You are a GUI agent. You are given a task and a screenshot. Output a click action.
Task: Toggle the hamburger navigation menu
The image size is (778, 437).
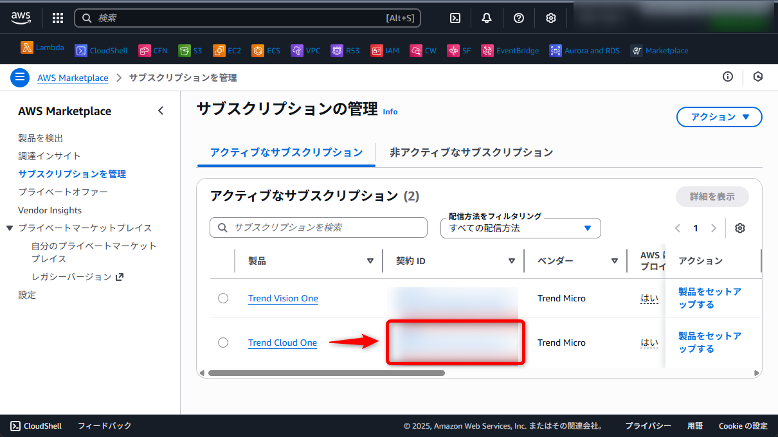pyautogui.click(x=20, y=77)
